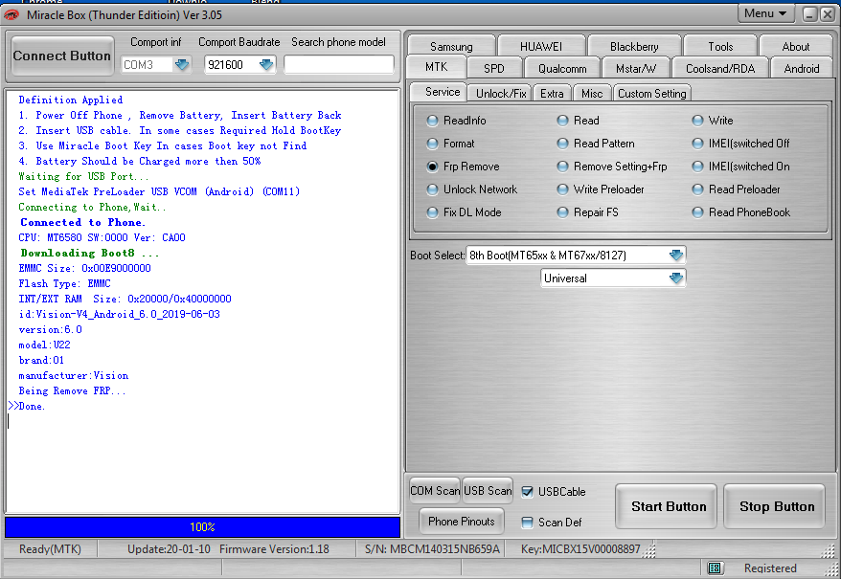Screen dimensions: 841x579
Task: Open the Comport Baudrate dropdown arrow
Action: pyautogui.click(x=266, y=65)
